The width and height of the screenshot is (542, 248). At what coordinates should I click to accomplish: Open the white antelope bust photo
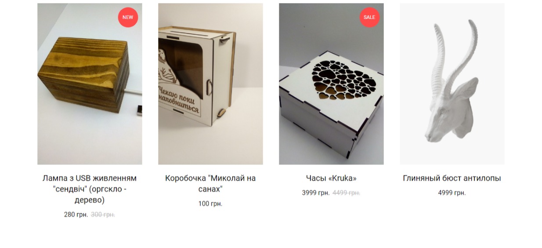coord(452,84)
